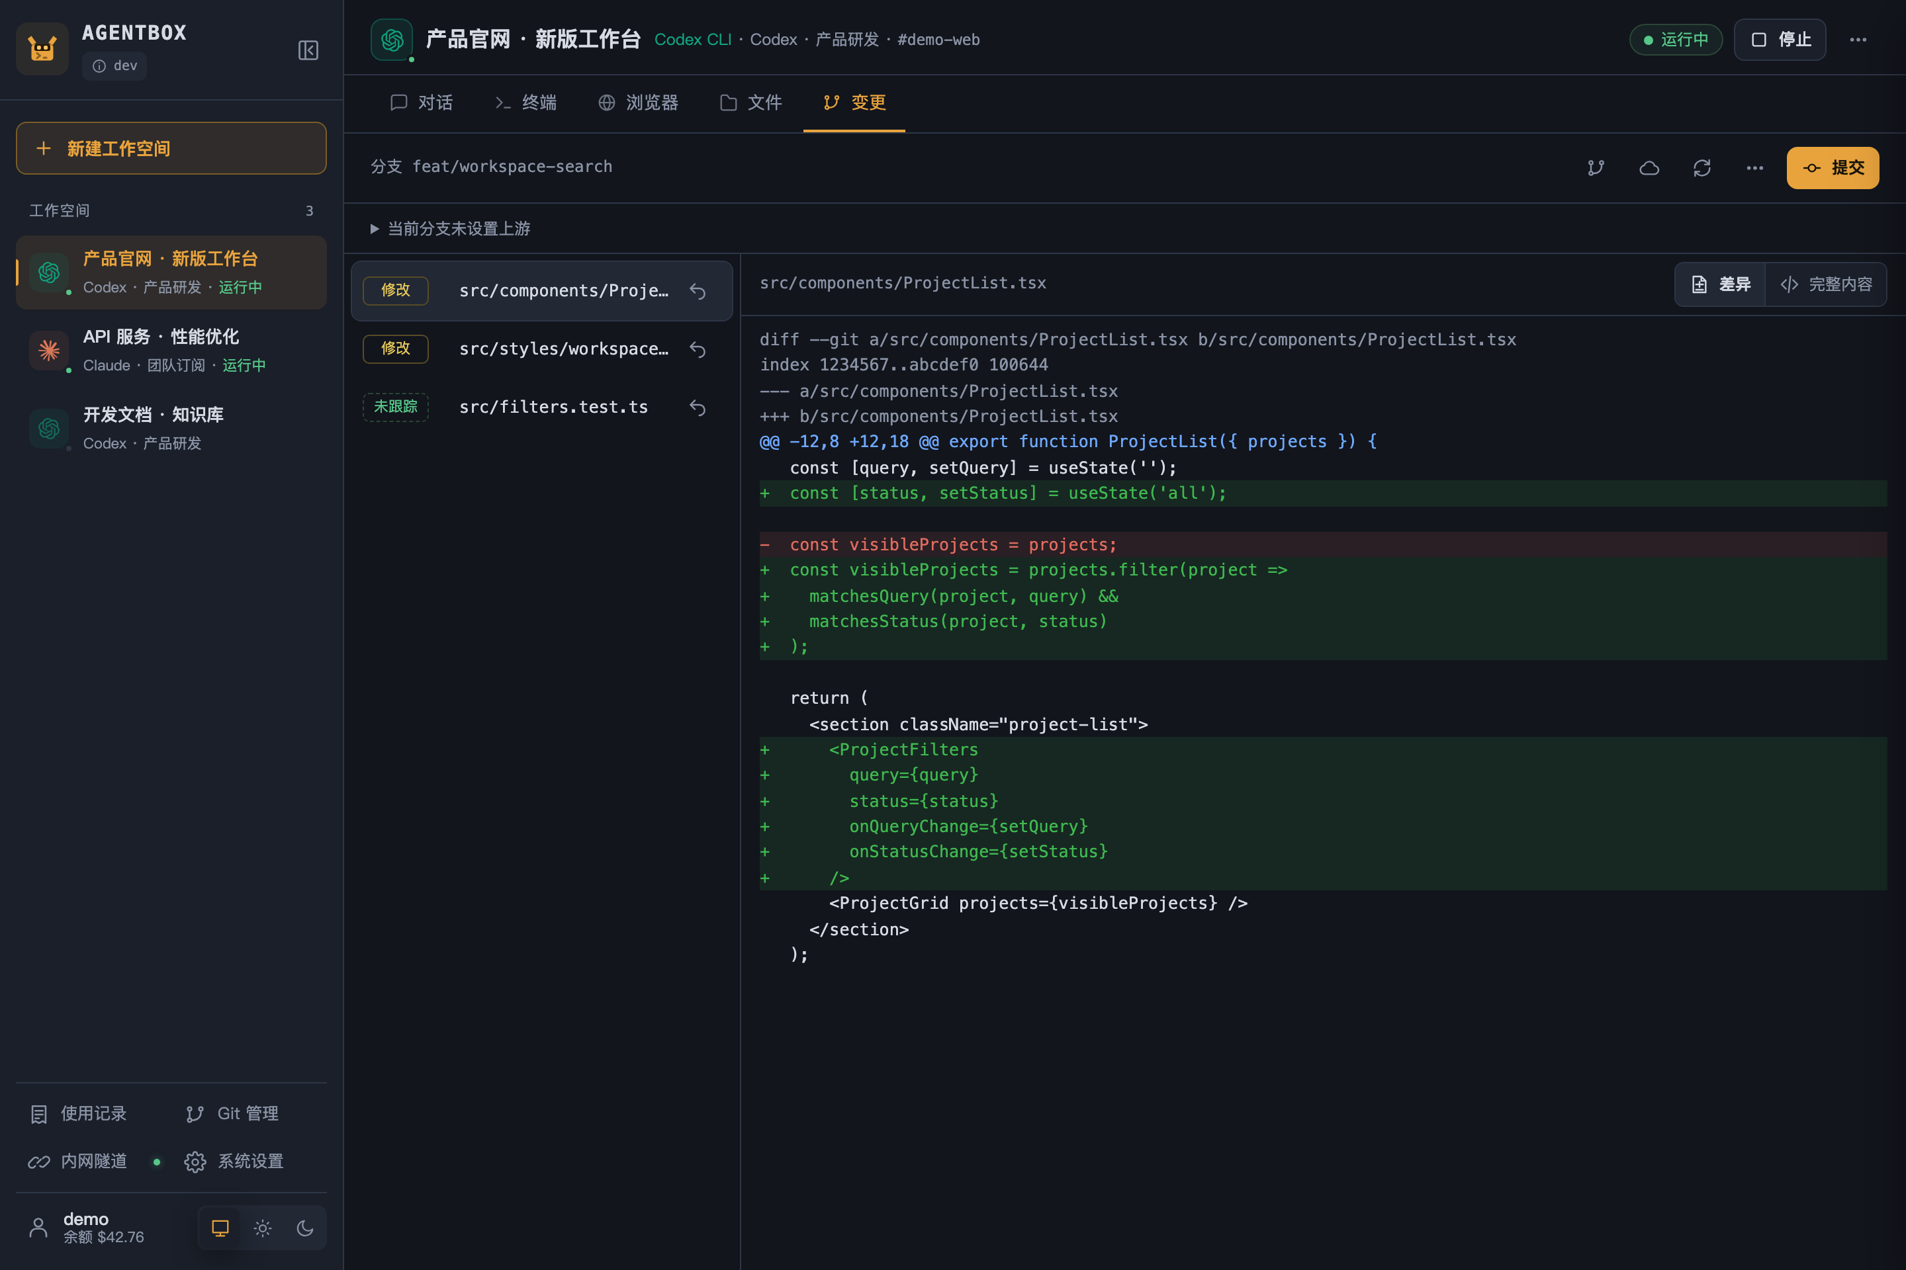Switch to light theme mode
The image size is (1906, 1270).
click(263, 1228)
